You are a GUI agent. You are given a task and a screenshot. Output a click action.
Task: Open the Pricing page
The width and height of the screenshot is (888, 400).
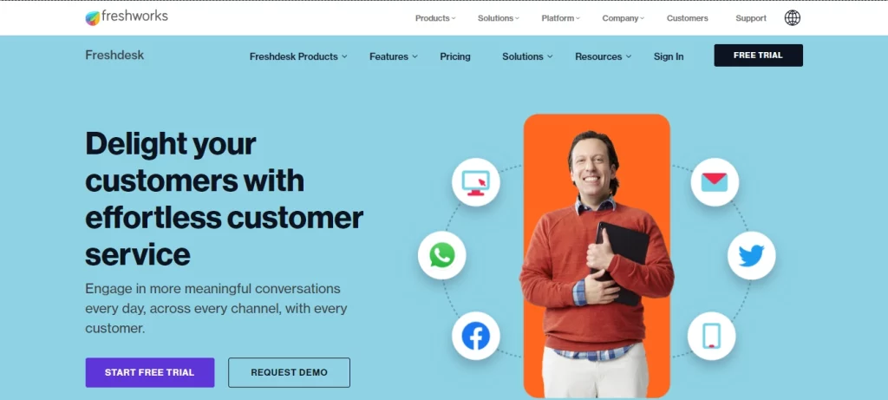pyautogui.click(x=455, y=56)
